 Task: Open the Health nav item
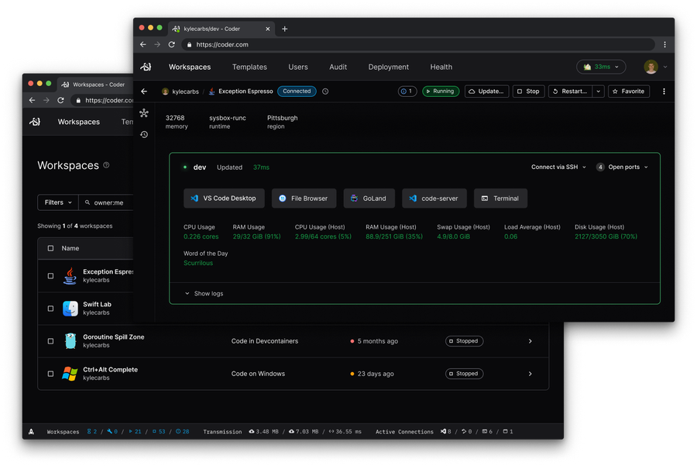coord(441,67)
